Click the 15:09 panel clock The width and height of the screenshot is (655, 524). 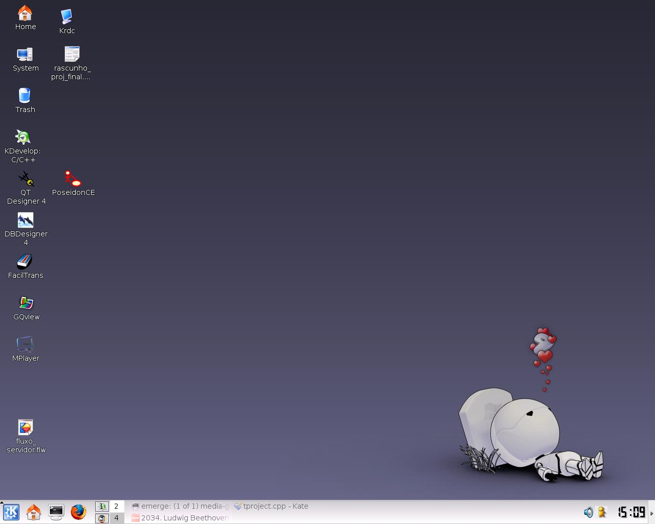[631, 512]
